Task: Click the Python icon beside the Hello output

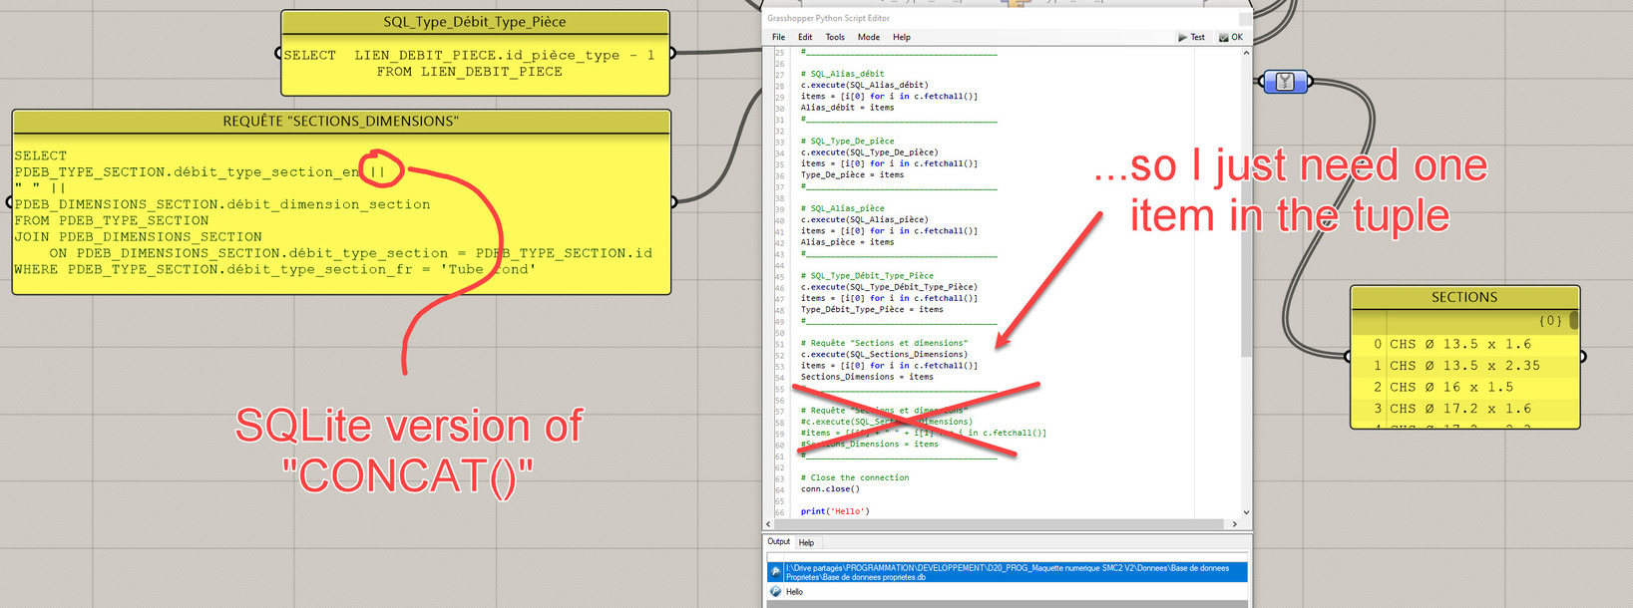Action: pos(776,592)
